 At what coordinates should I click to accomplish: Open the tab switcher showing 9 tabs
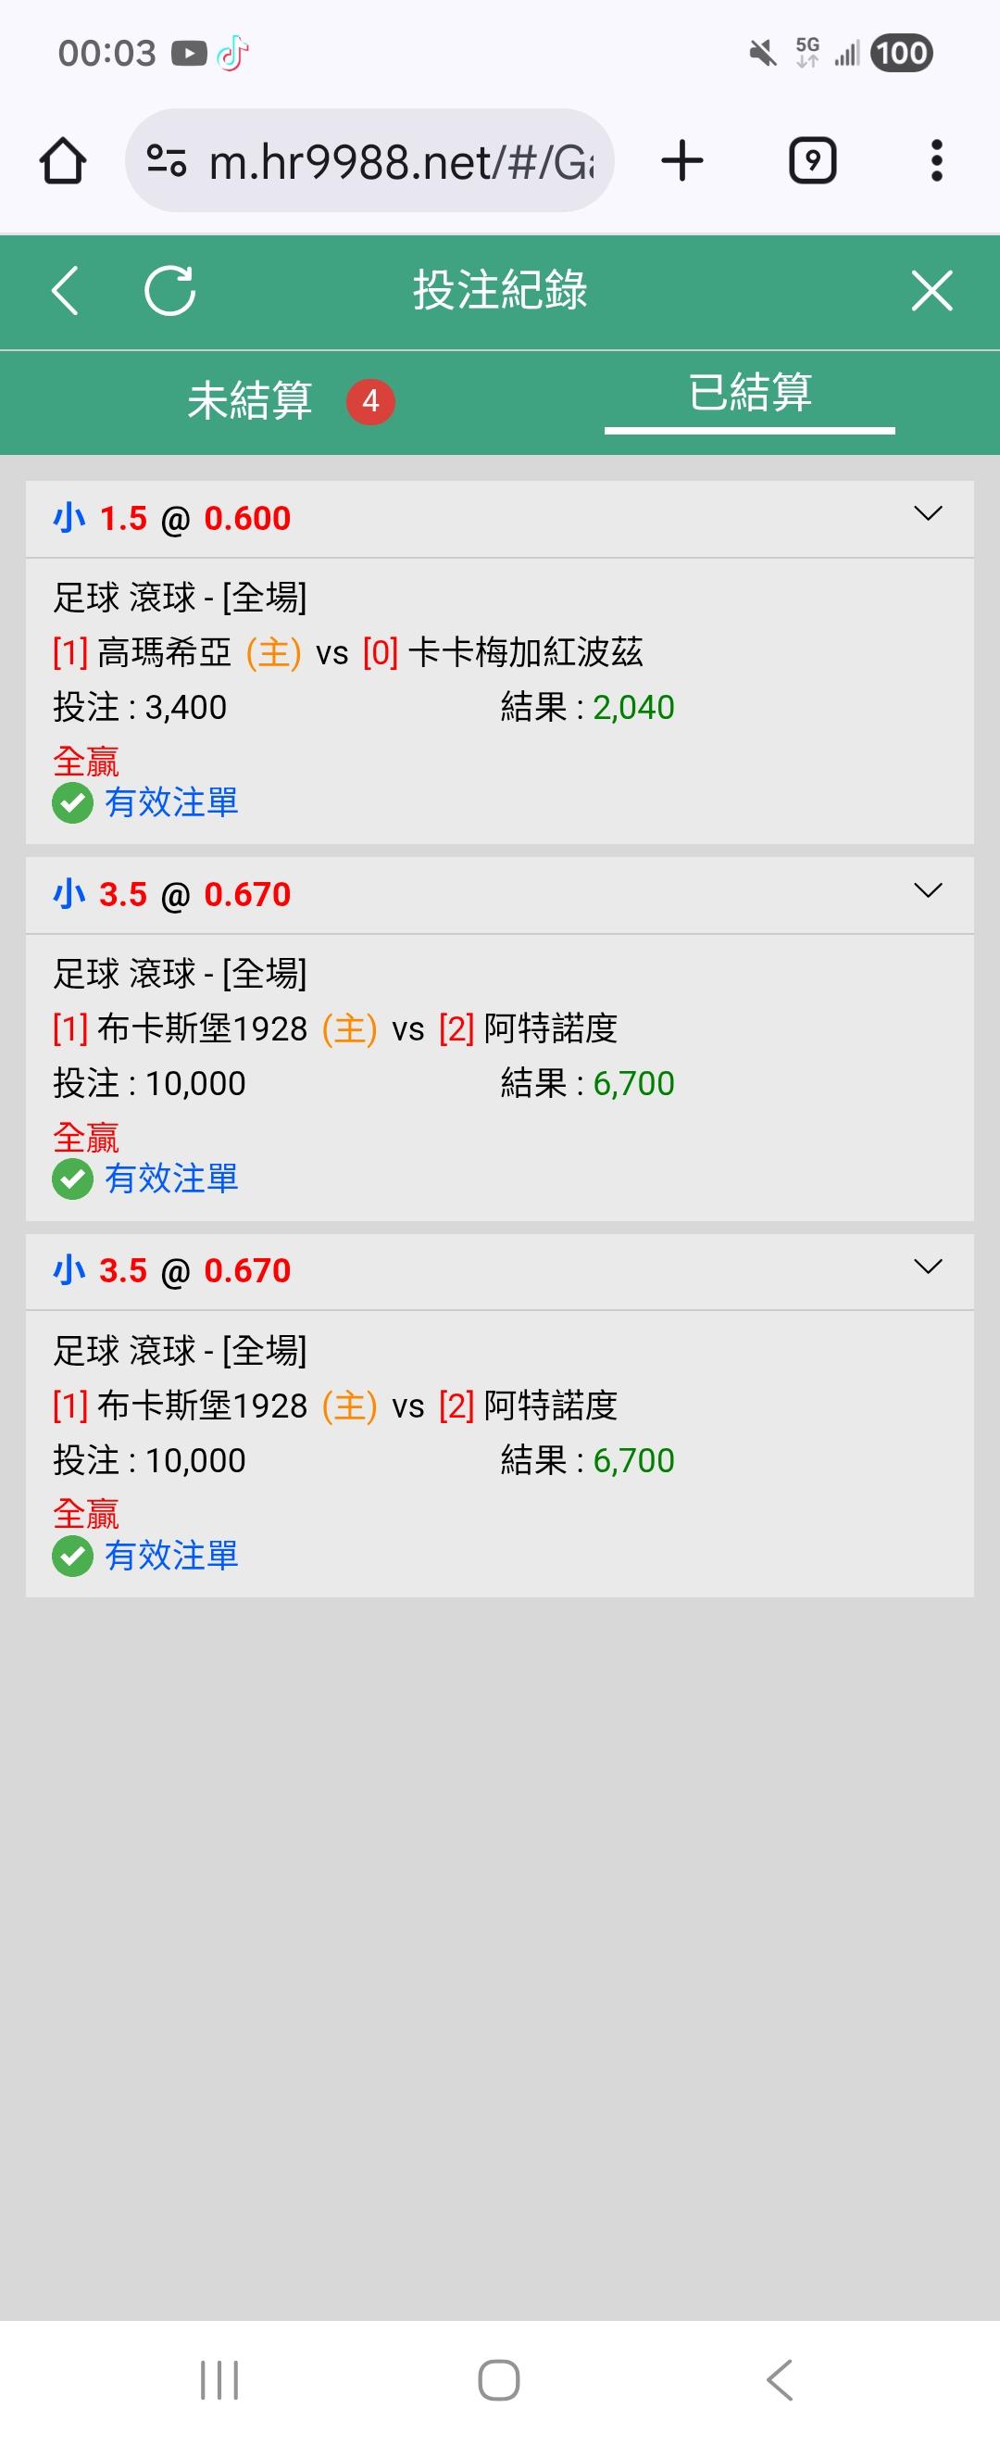812,160
